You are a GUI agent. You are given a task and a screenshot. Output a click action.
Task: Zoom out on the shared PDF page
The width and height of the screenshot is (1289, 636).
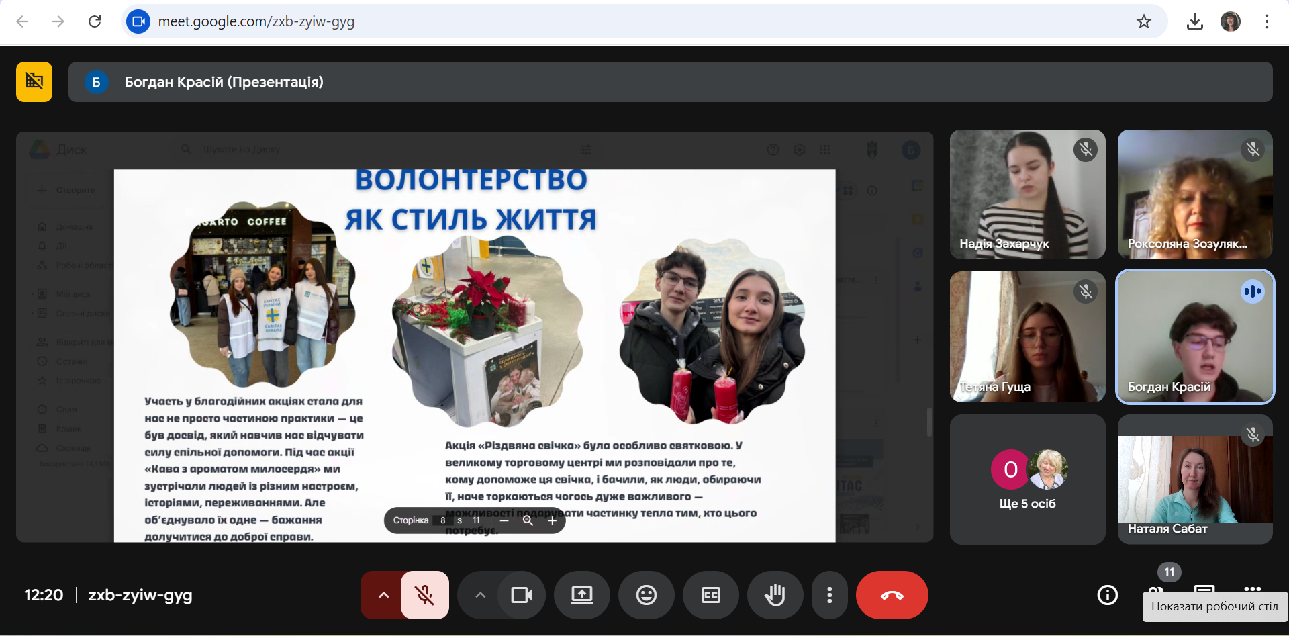tap(504, 520)
